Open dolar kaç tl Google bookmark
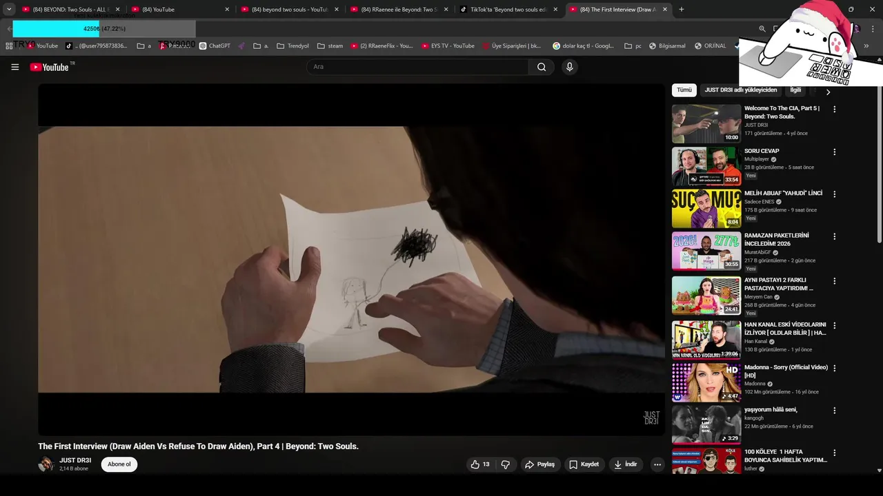Screen dimensions: 883x496 584,46
